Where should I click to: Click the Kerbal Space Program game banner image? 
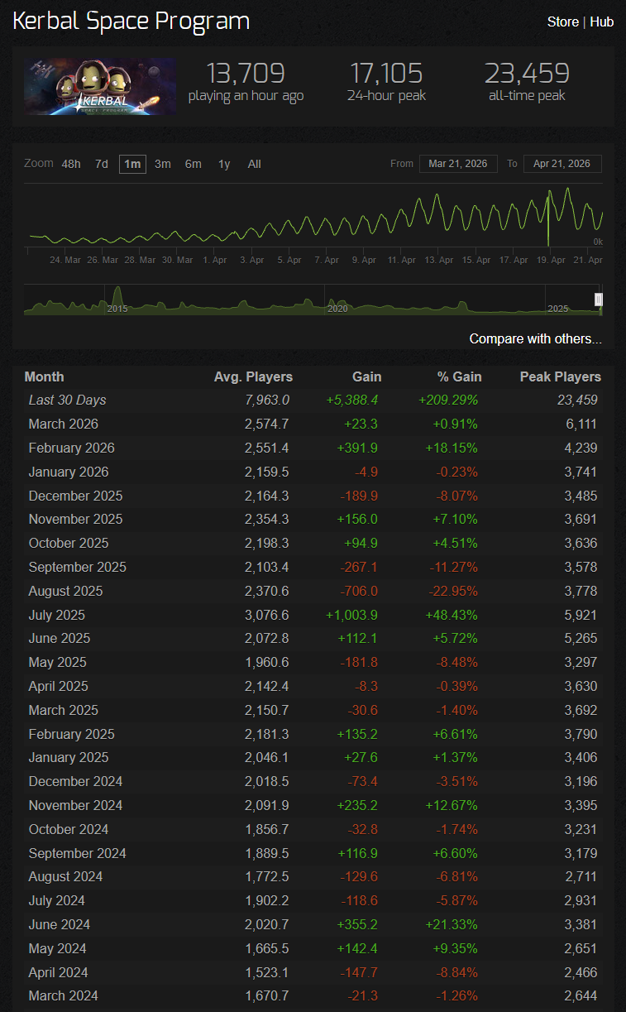(x=100, y=86)
